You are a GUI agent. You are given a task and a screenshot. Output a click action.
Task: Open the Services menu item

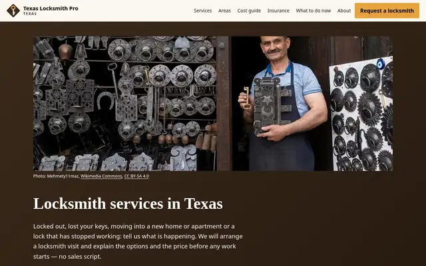tap(202, 11)
